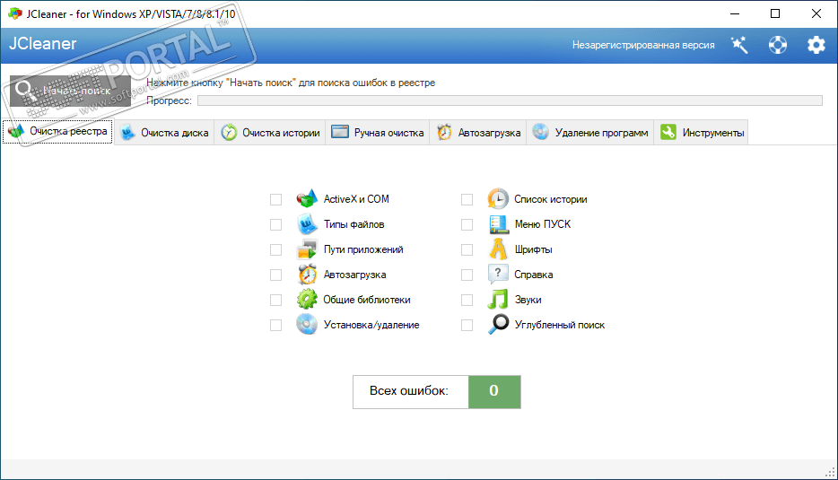Check the Список истории checkbox
Screen dimensions: 838x480
pyautogui.click(x=467, y=199)
